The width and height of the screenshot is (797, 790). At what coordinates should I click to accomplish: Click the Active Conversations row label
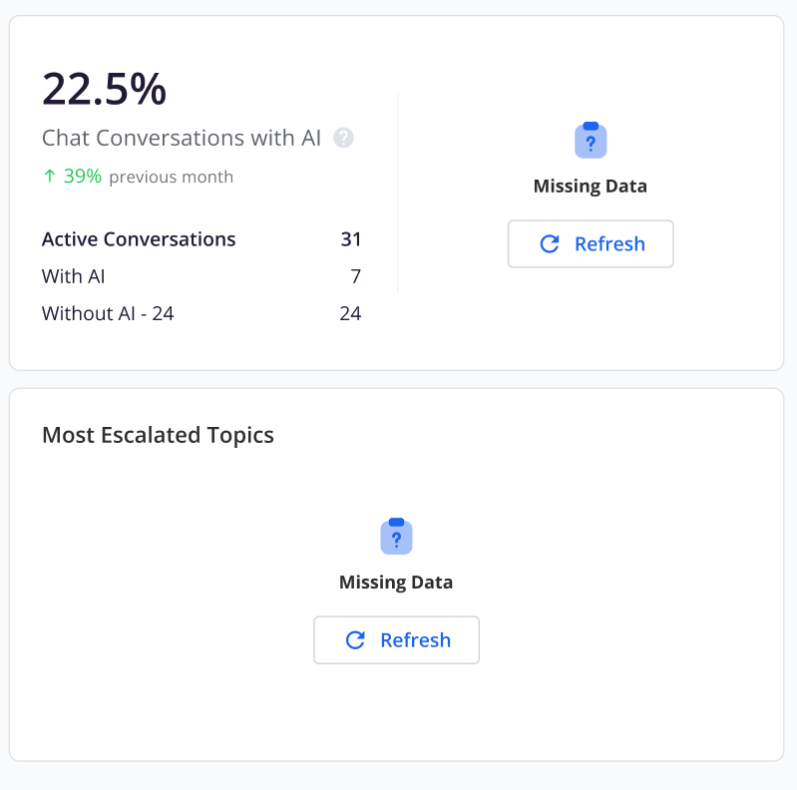[x=139, y=239]
